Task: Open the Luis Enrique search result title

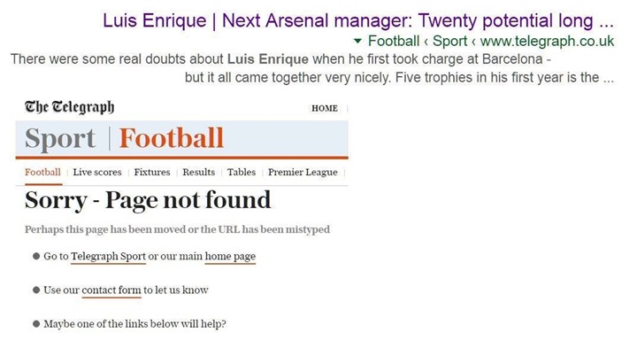Action: (358, 20)
